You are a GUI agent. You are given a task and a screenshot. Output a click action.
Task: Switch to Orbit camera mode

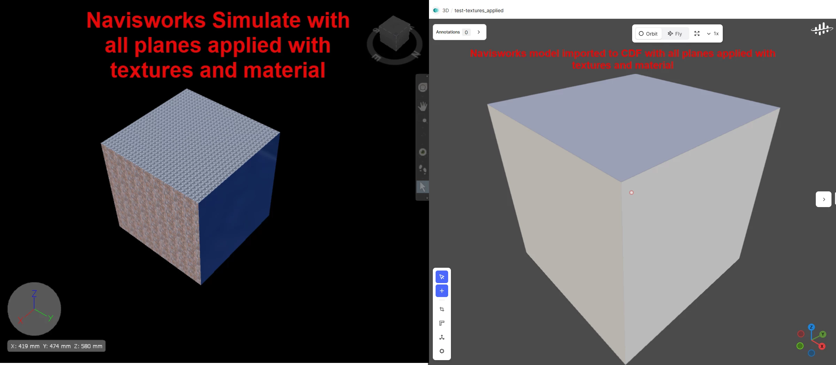click(x=648, y=33)
